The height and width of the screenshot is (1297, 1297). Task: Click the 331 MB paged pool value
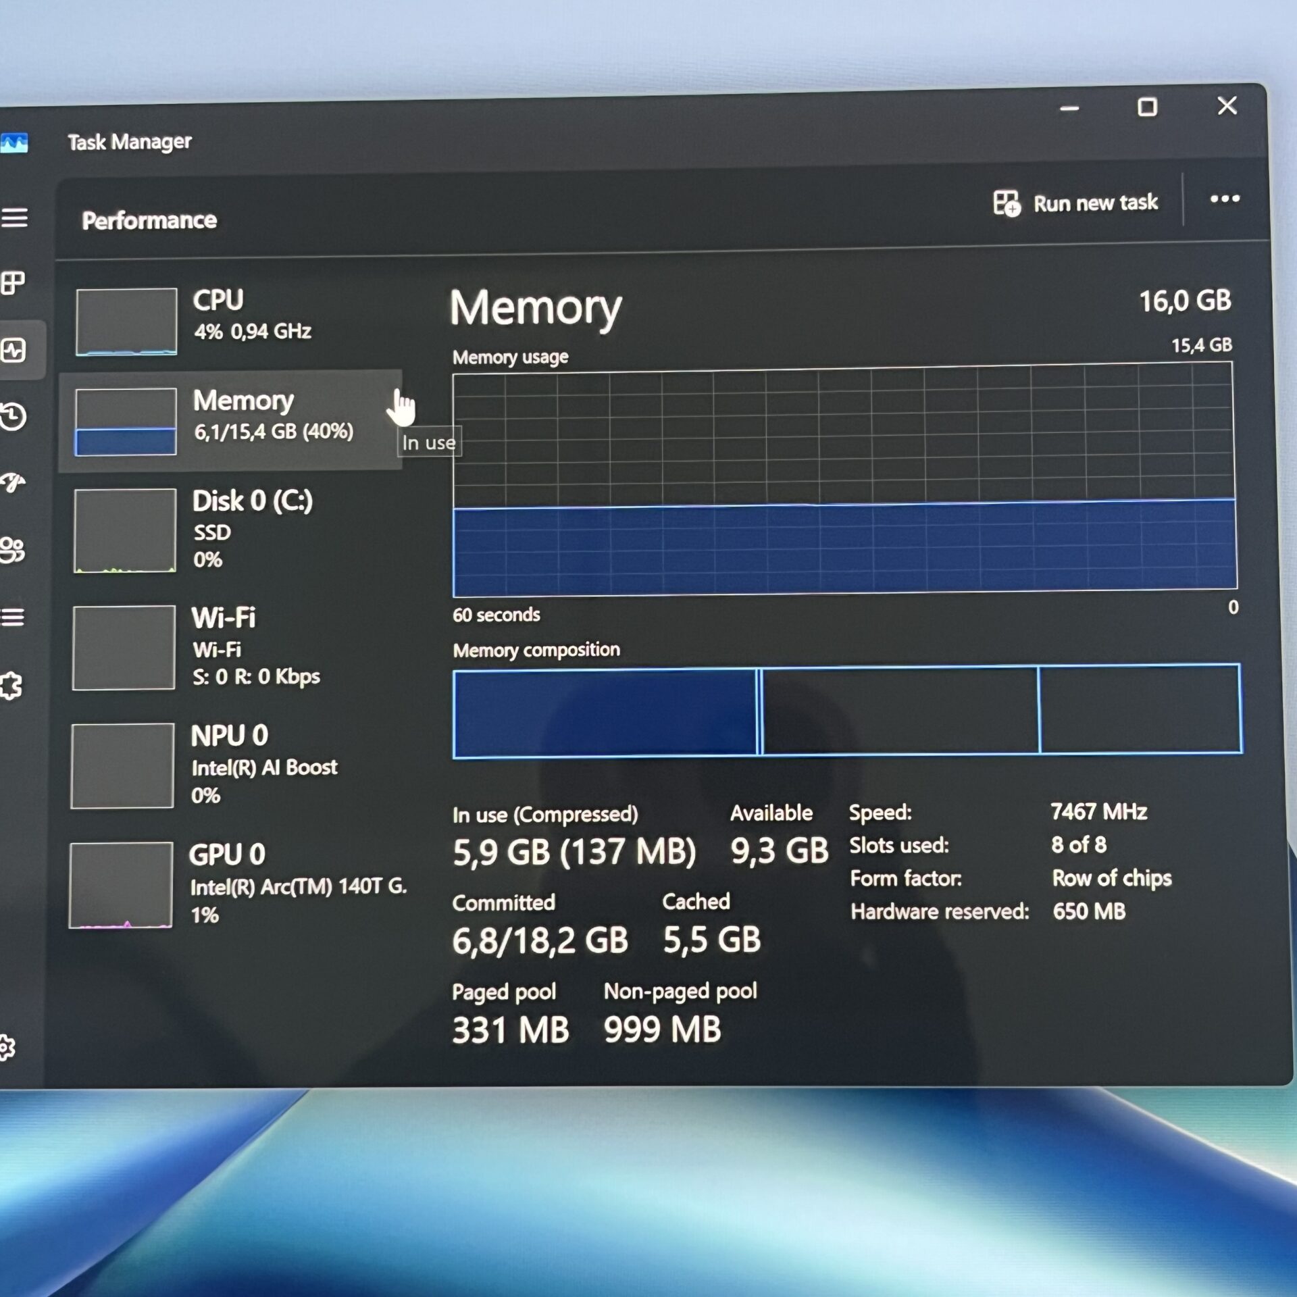pos(511,1030)
